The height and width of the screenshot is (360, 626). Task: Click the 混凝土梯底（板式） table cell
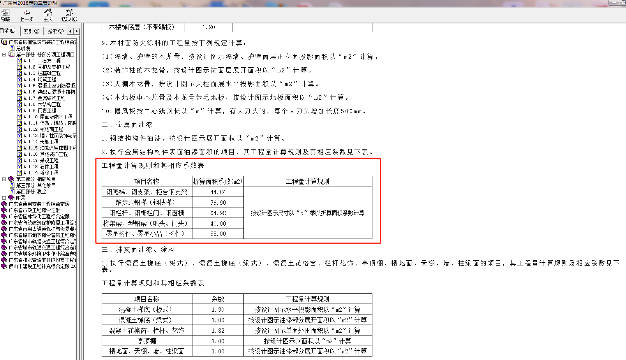pyautogui.click(x=147, y=309)
